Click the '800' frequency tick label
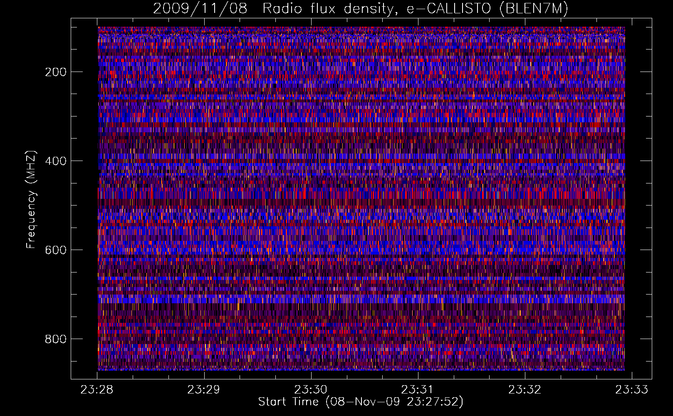This screenshot has height=416, width=673. coord(56,339)
